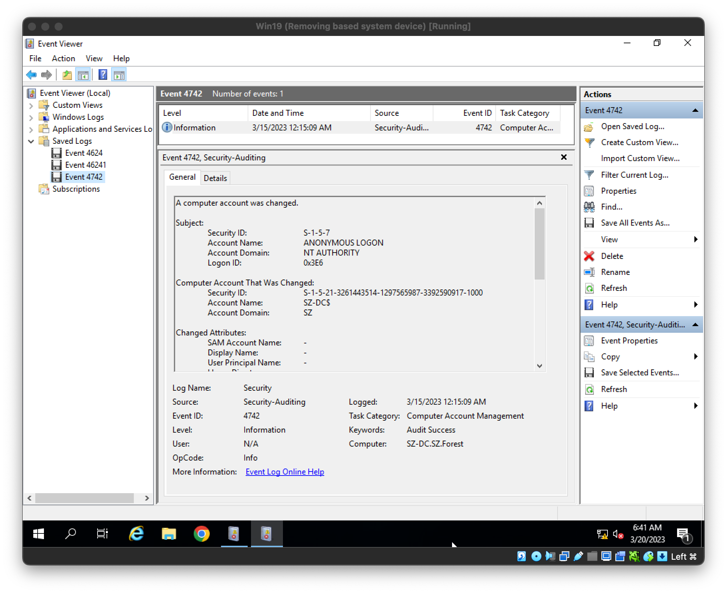This screenshot has width=727, height=593.
Task: Click the taskbar clock showing 6:41 AM
Action: click(x=647, y=534)
